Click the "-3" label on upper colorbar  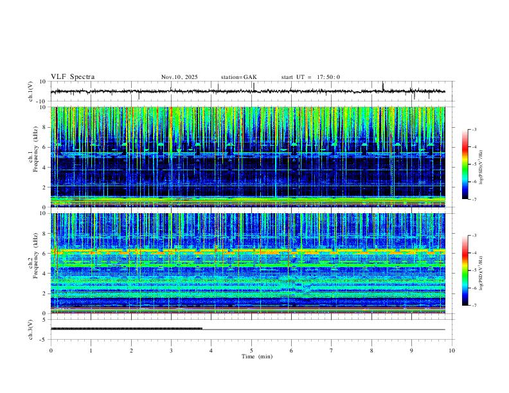point(474,129)
